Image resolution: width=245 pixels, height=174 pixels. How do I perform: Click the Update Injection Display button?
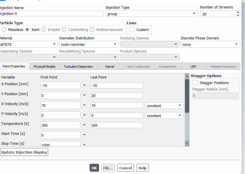(x=24, y=152)
